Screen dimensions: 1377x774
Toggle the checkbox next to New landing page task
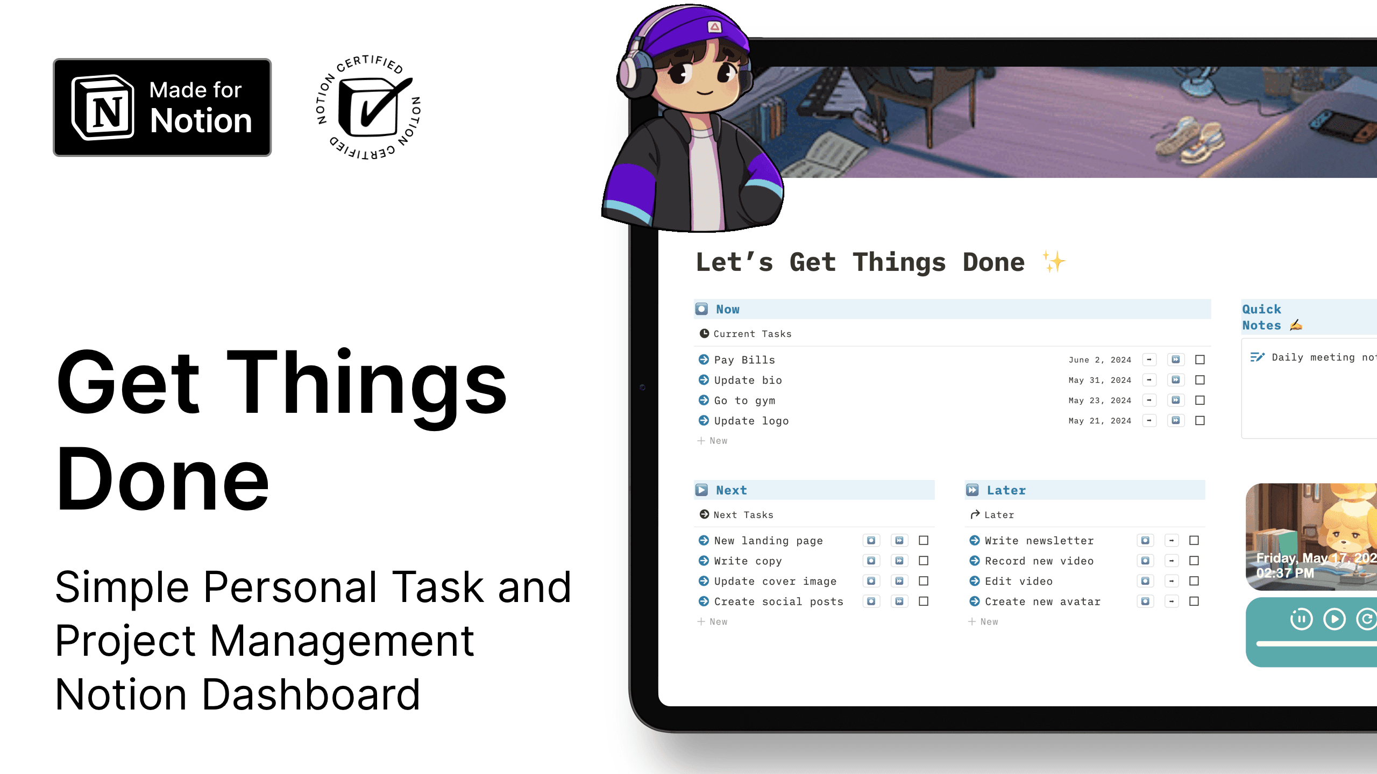[x=925, y=540]
